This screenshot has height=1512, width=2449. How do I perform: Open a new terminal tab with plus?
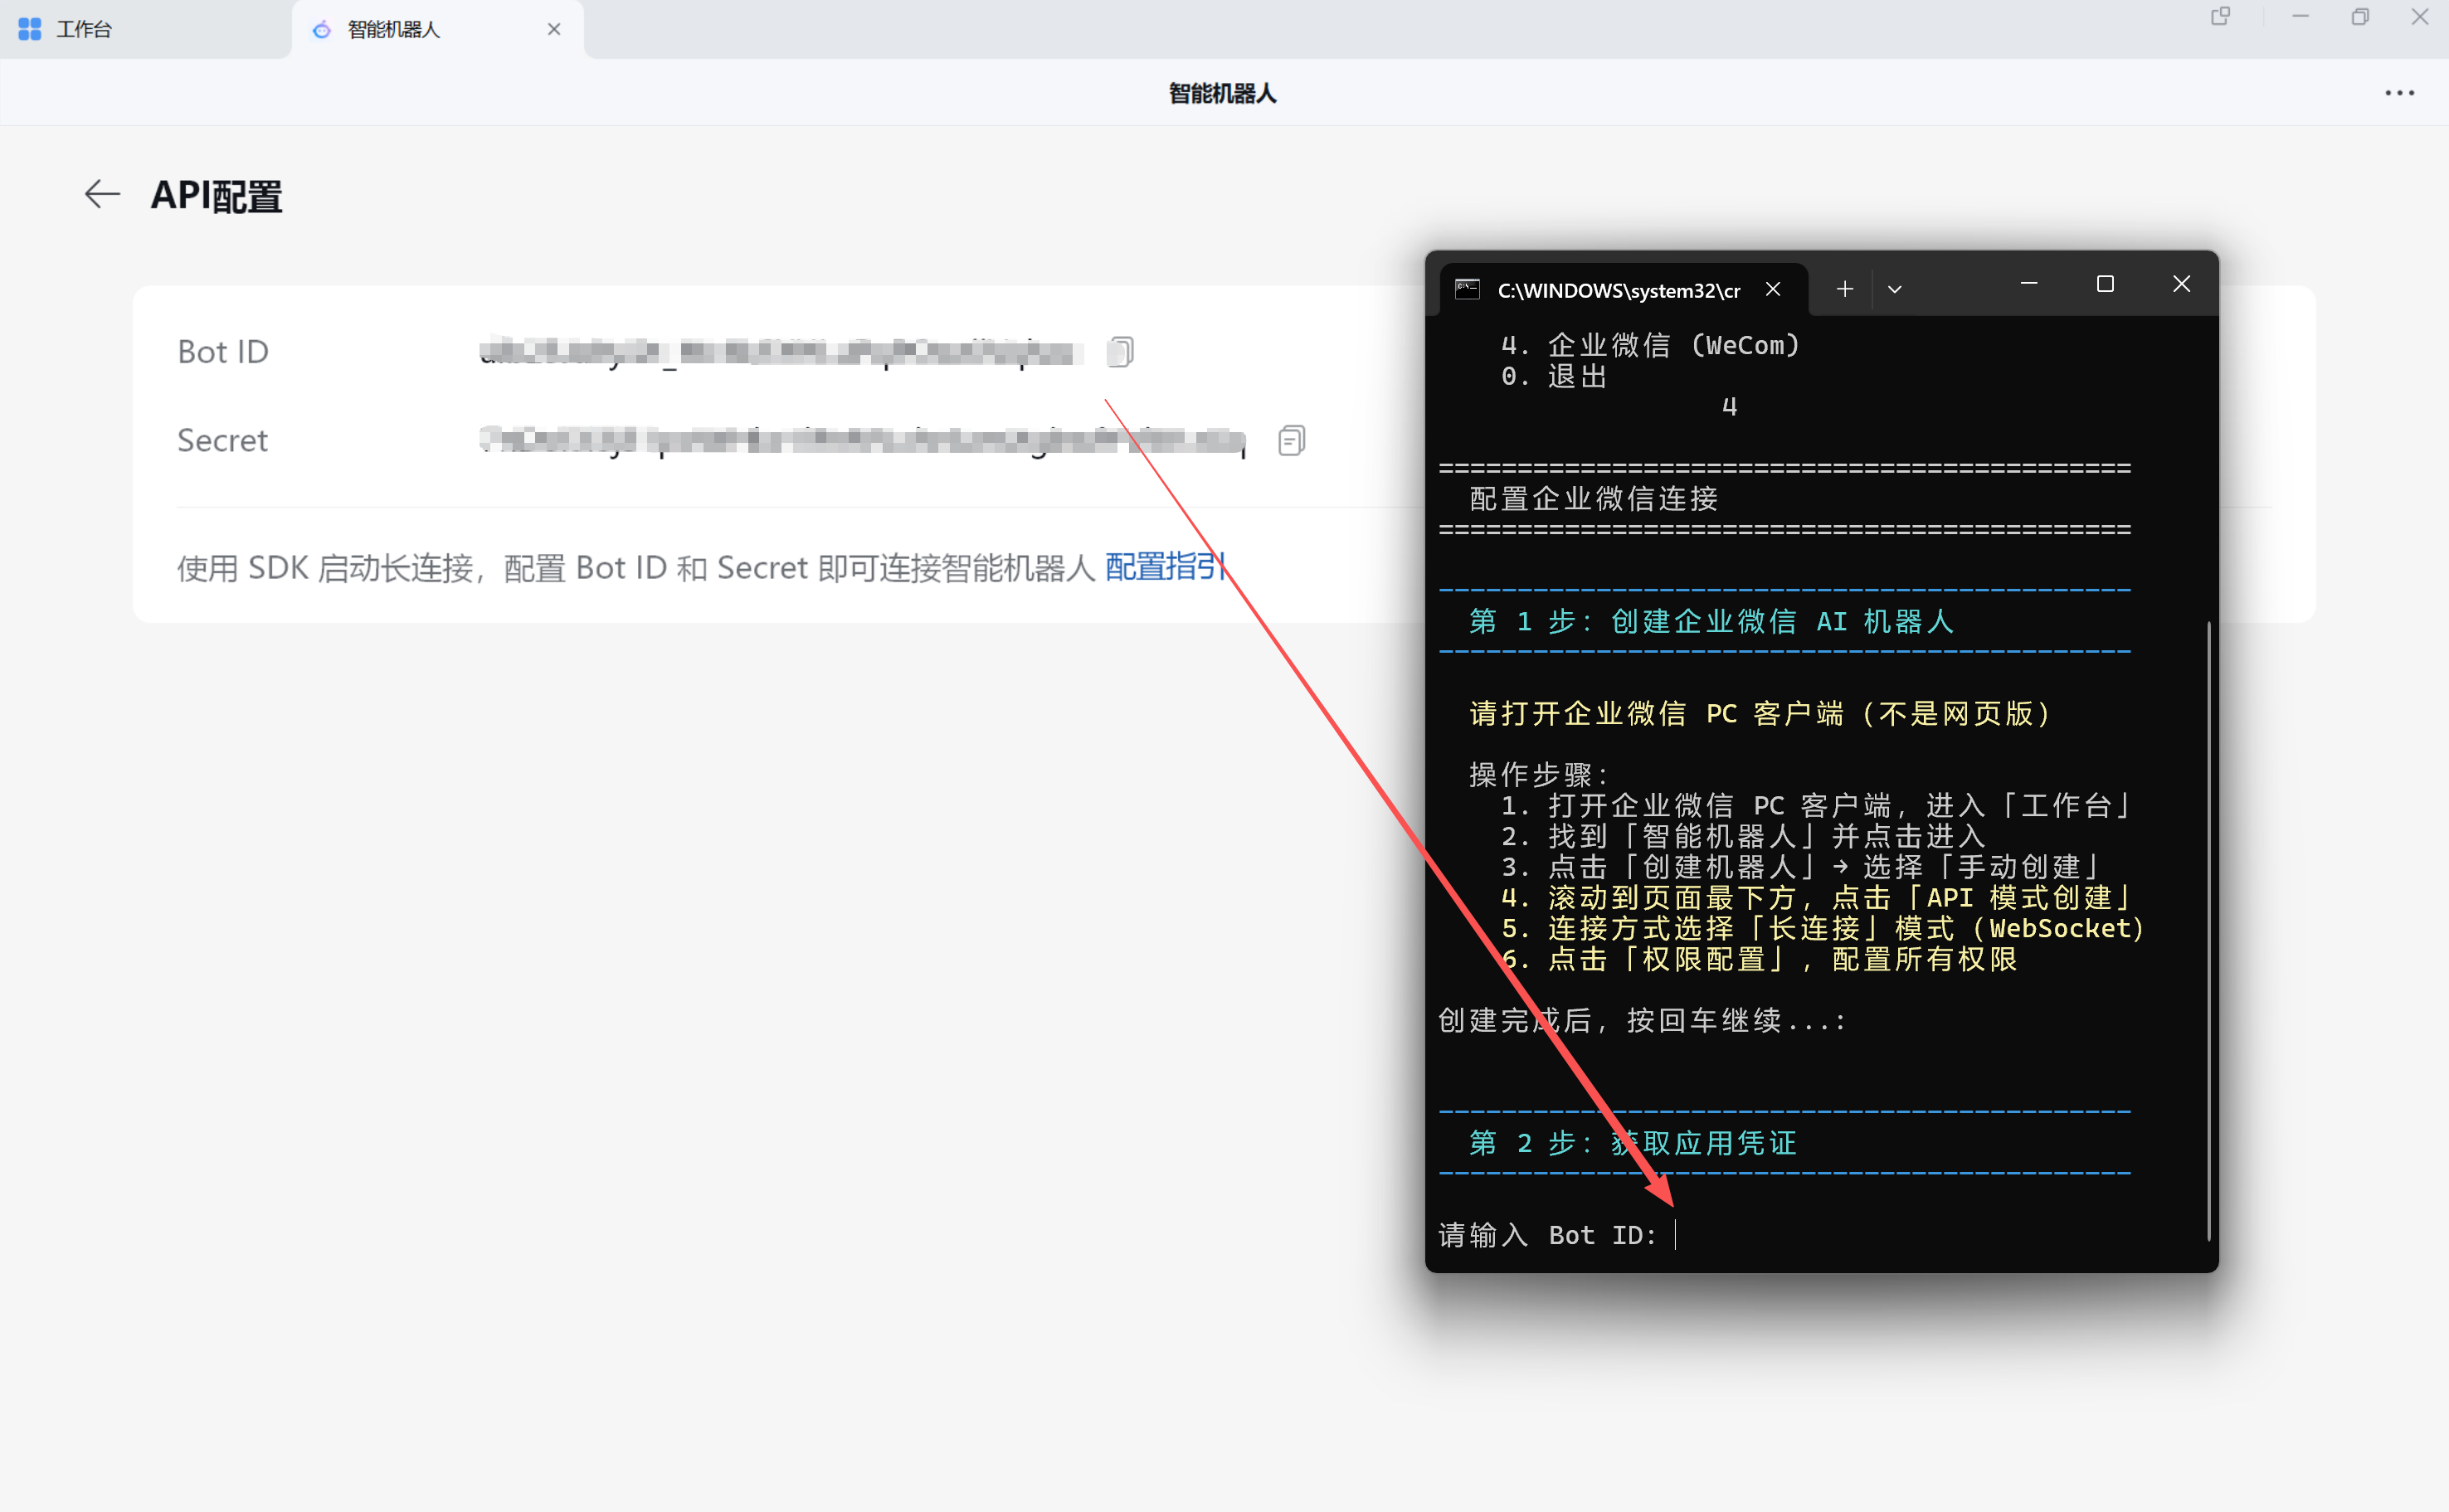(x=1845, y=289)
